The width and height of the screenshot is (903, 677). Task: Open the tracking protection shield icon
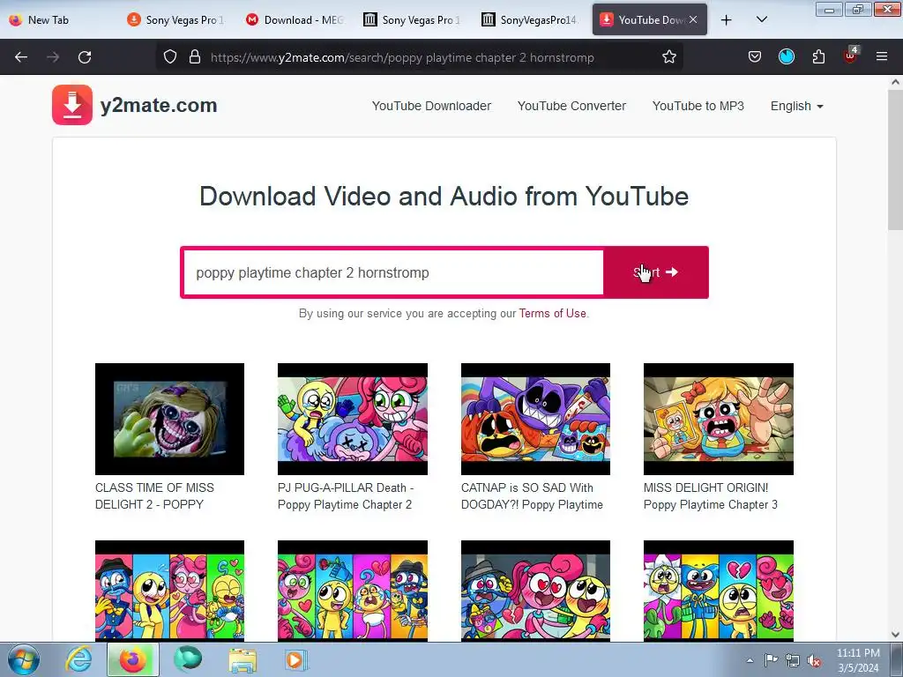click(170, 56)
